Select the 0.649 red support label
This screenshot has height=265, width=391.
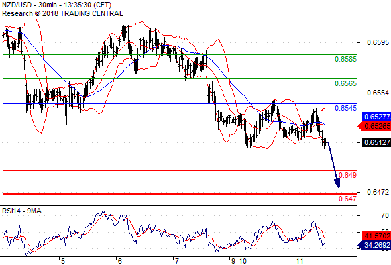(x=348, y=175)
